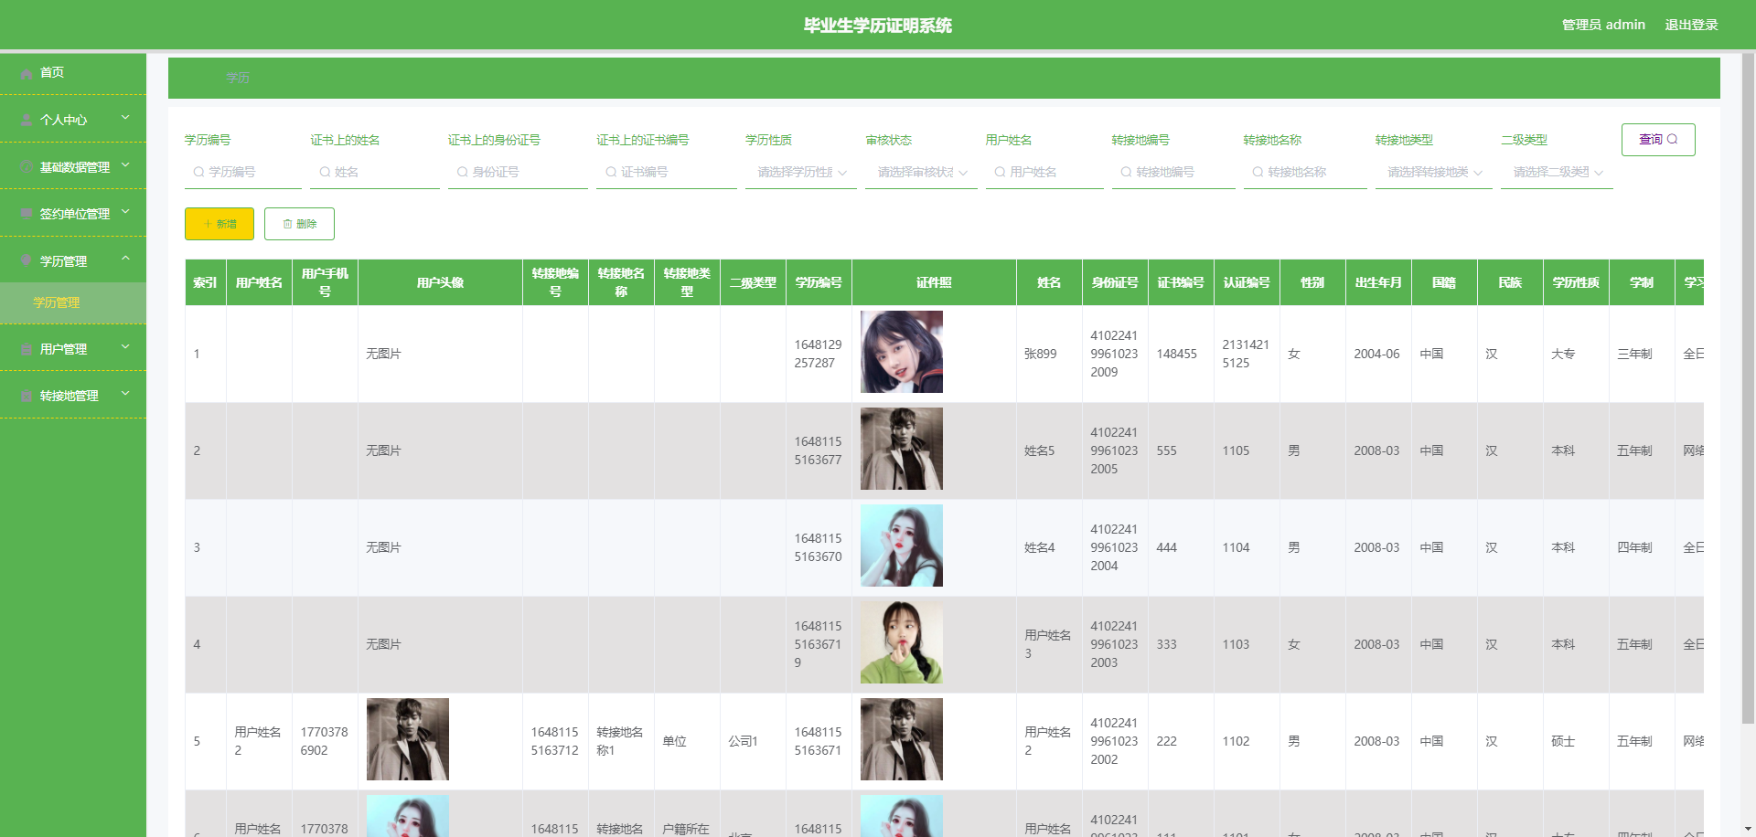Click the home icon beside 首页
The image size is (1756, 837).
click(27, 73)
